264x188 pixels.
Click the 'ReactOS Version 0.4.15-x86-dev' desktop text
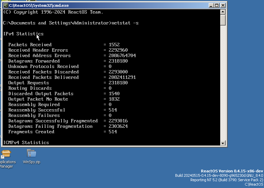[232, 171]
